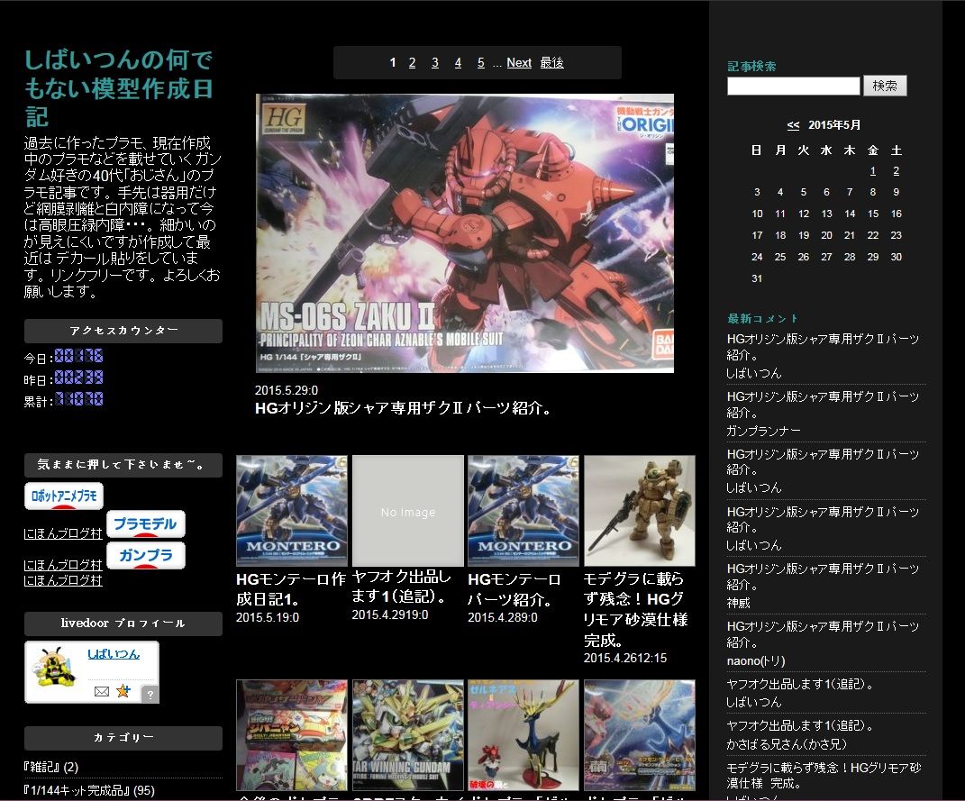965x801 pixels.
Task: Click the article search input field
Action: coord(793,86)
